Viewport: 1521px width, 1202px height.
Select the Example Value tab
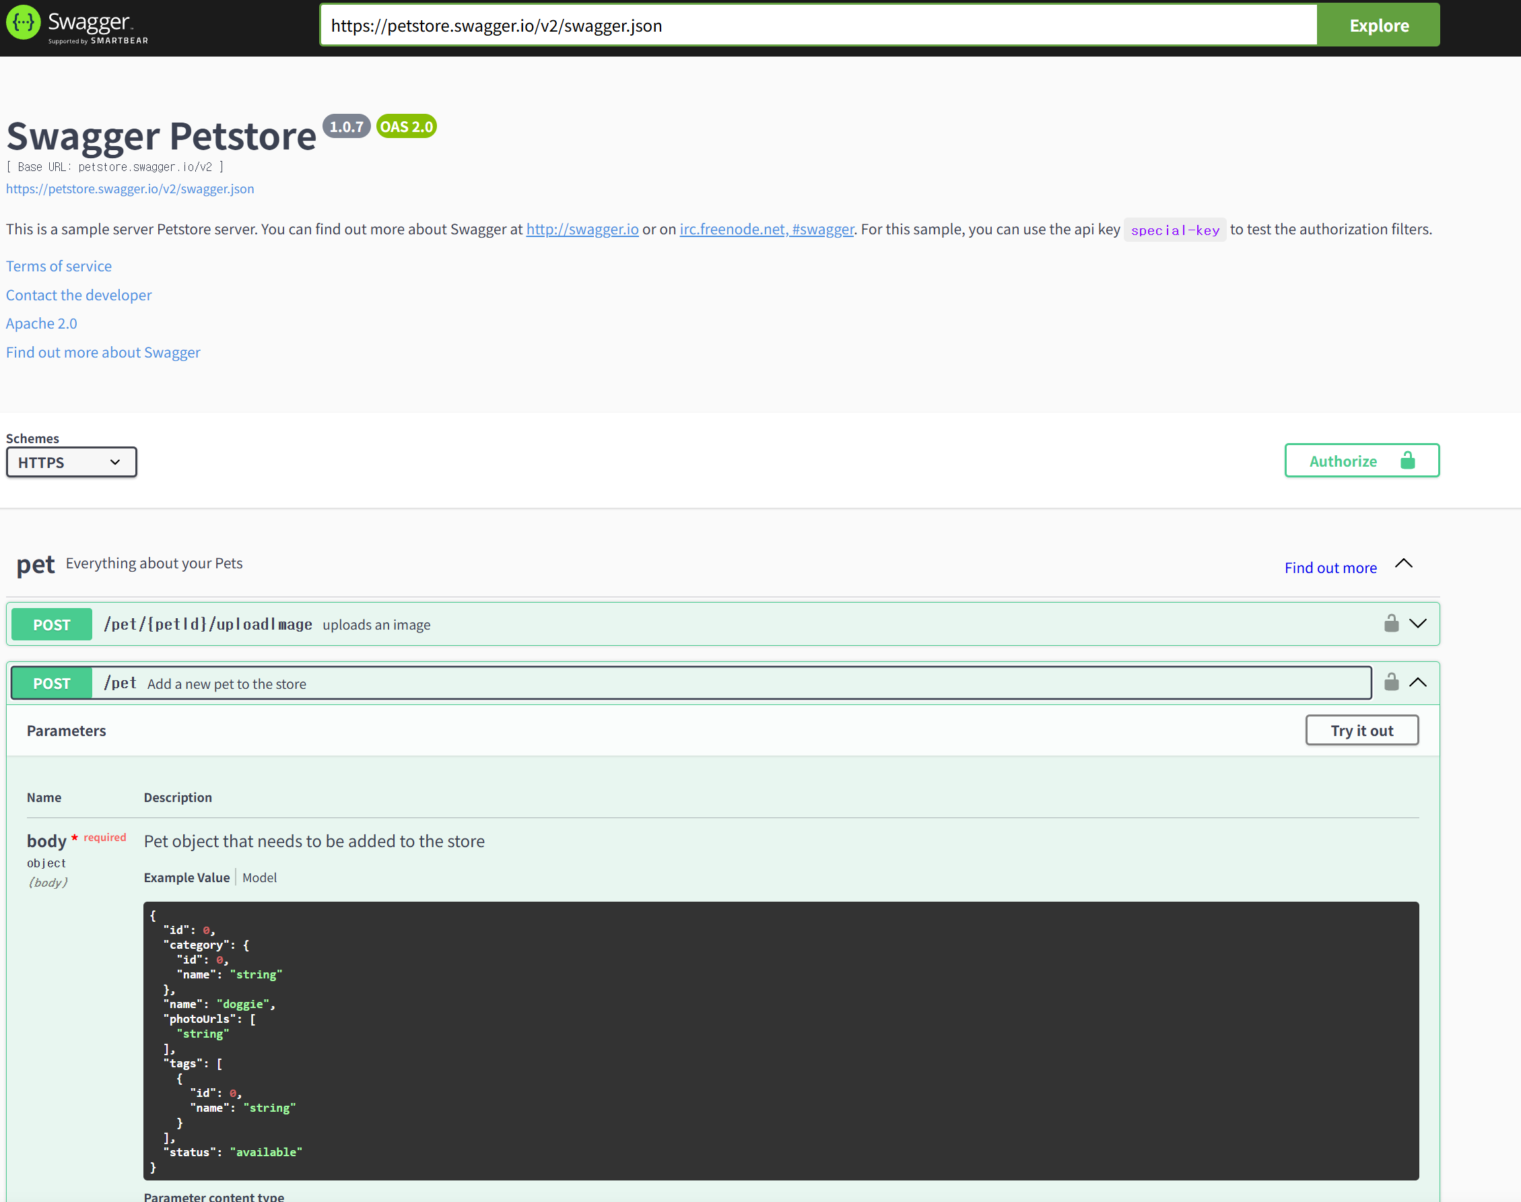(x=187, y=877)
